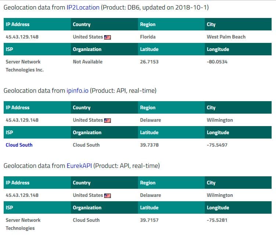Click the Florida region cell
The height and width of the screenshot is (239, 276).
[148, 37]
